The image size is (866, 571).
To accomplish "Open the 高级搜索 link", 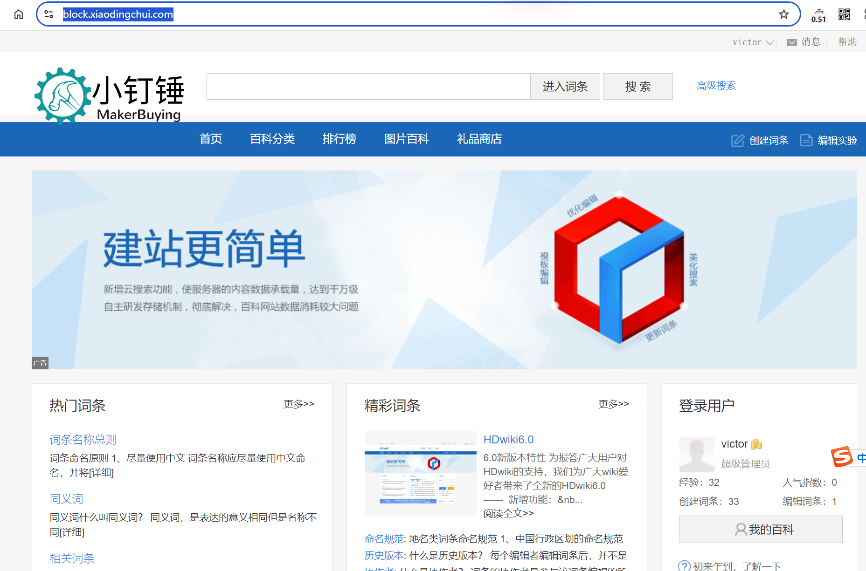I will point(716,86).
